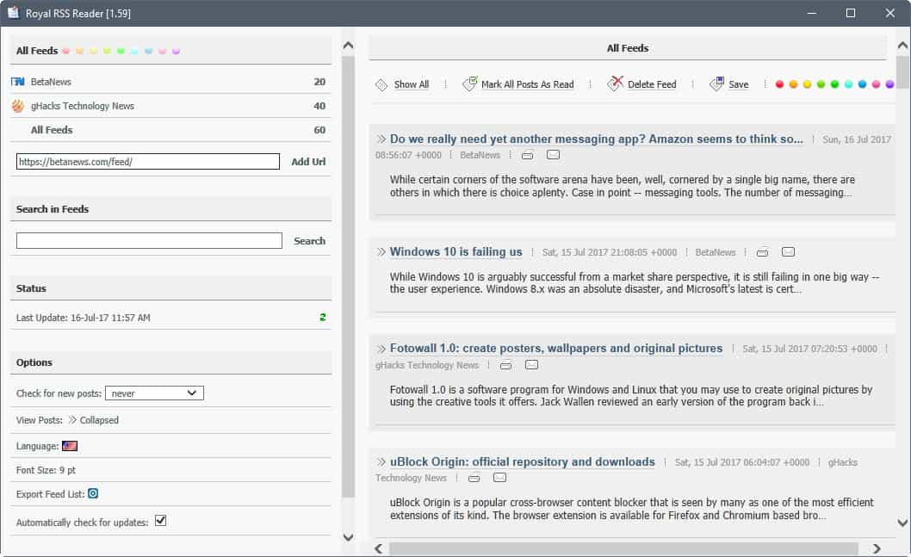Screen dimensions: 911x557
Task: Click the Royal RSS Reader title bar icon
Action: pos(13,13)
